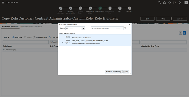Open the FF user avatar menu
Image resolution: width=189 pixels, height=97 pixels.
pyautogui.click(x=186, y=3)
